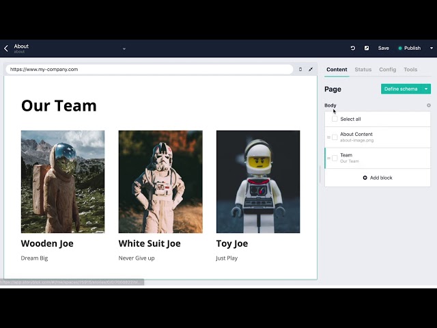Switch preview to mobile view icon
The height and width of the screenshot is (328, 437).
300,69
